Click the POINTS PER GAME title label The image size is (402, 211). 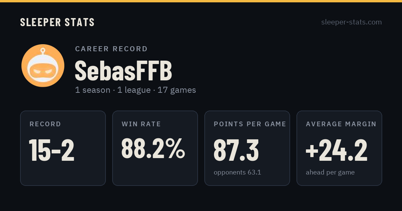(250, 124)
